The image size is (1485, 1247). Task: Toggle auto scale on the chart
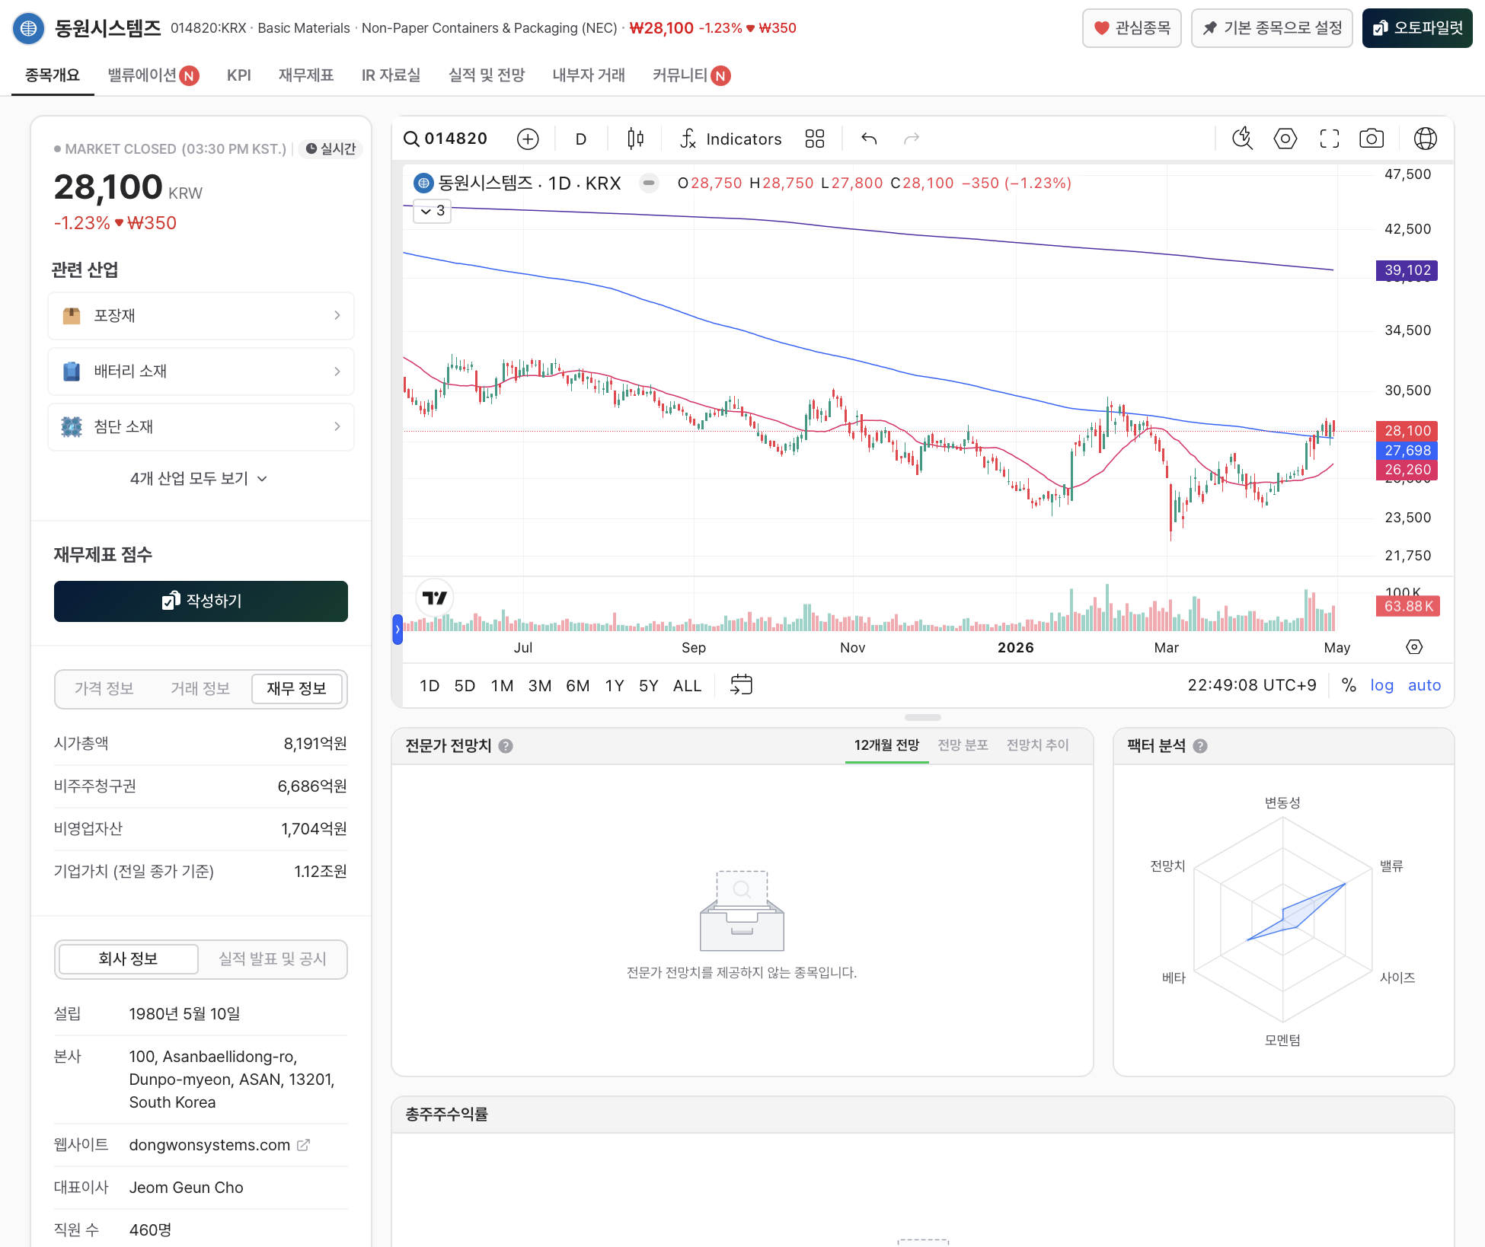click(x=1425, y=685)
